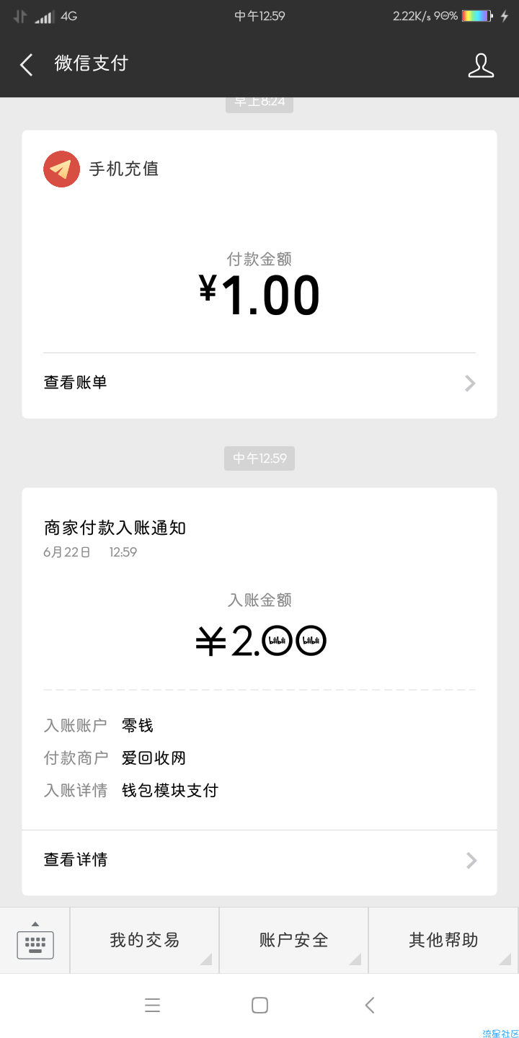519x1038 pixels.
Task: Tap the 商家付款入账通知 heading
Action: [115, 528]
